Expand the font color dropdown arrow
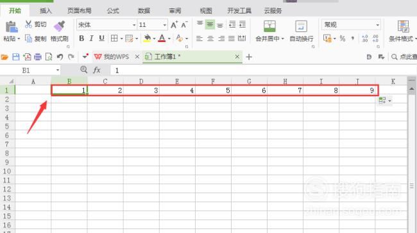This screenshot has height=233, width=417. pyautogui.click(x=169, y=39)
